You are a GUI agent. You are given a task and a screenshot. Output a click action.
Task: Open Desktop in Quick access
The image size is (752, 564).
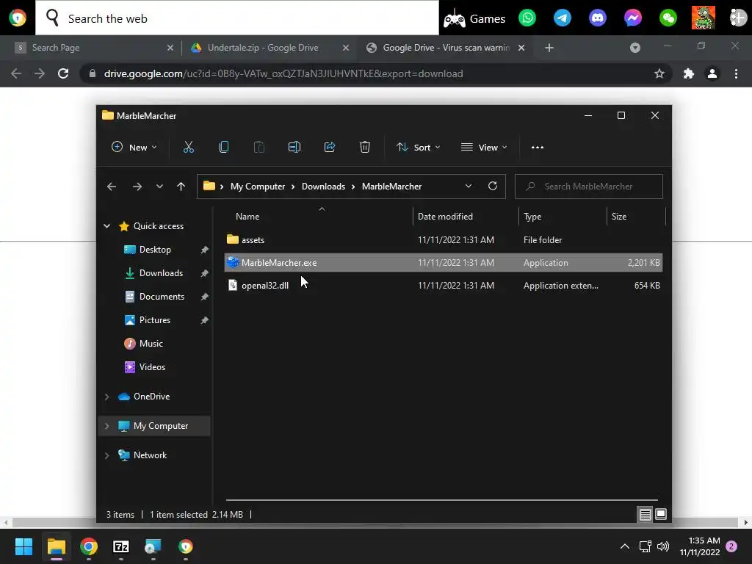(155, 250)
